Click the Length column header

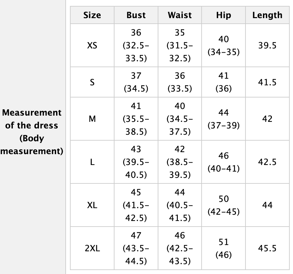click(x=267, y=15)
